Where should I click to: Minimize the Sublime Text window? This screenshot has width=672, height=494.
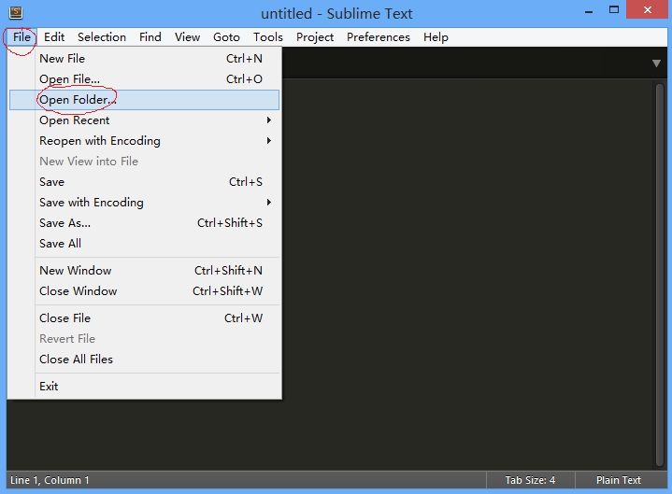point(589,11)
